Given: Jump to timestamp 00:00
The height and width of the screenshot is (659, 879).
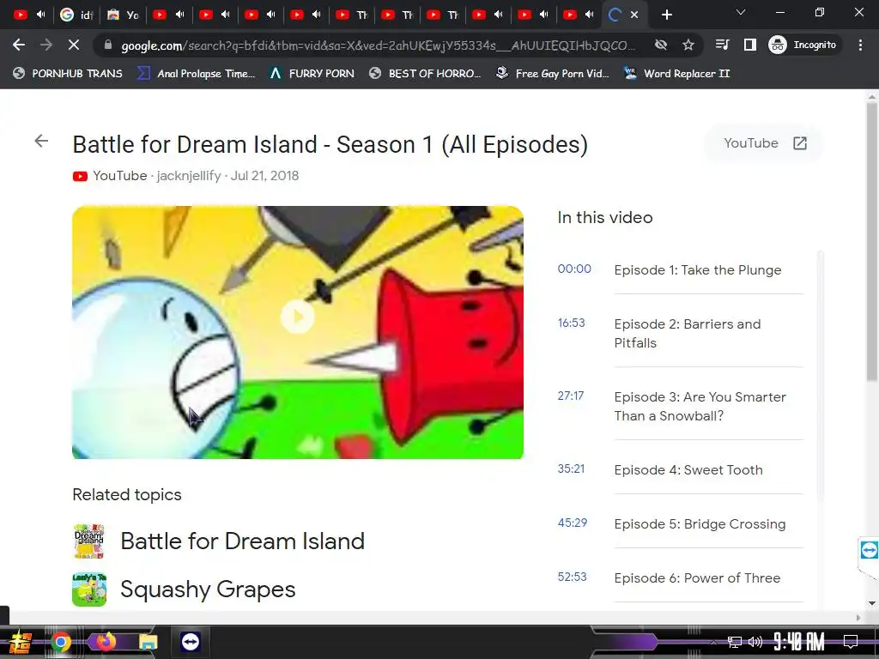Looking at the screenshot, I should [x=574, y=269].
